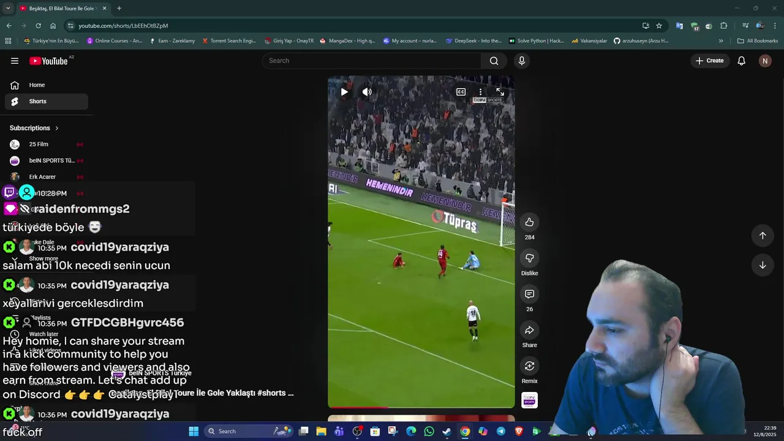Open the YouTube hamburger guide menu
The image size is (784, 441).
[15, 61]
